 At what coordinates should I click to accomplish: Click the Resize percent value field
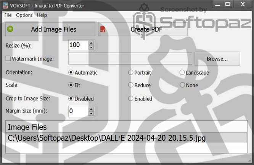tap(79, 45)
